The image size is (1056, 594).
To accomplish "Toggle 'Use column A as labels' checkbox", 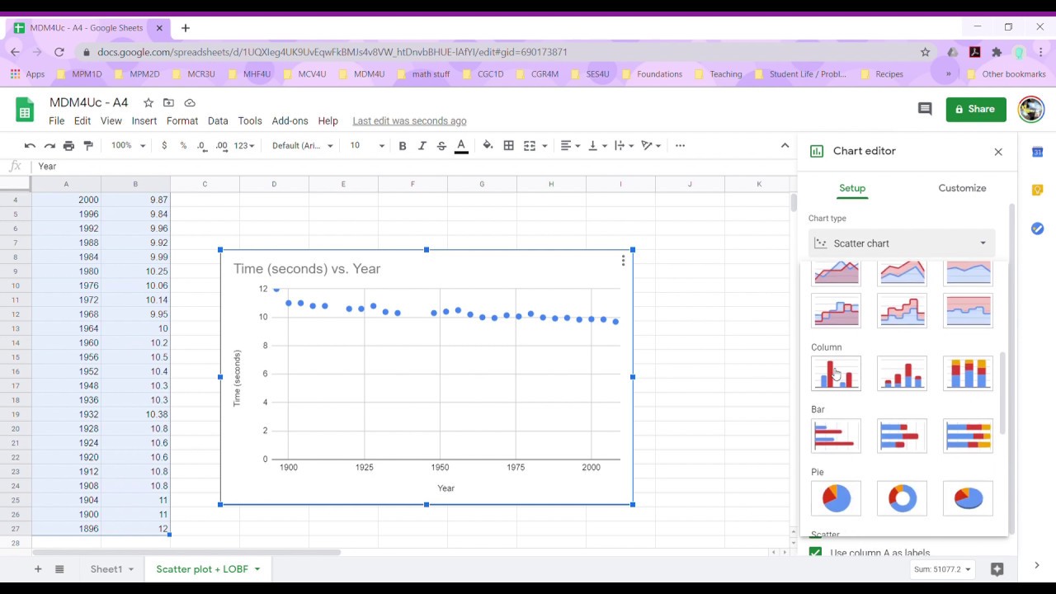I will (x=815, y=553).
